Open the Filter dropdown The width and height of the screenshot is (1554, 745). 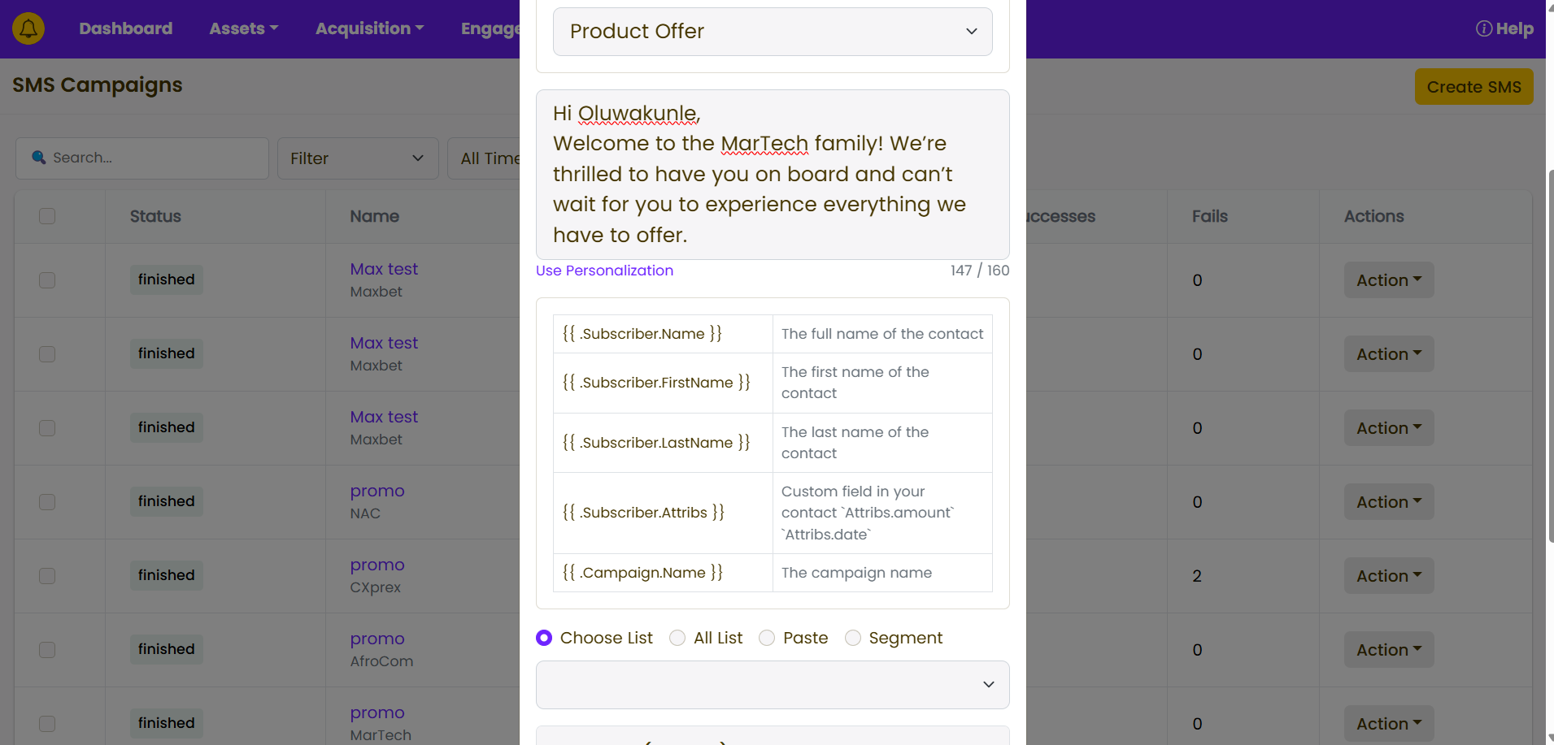pos(357,158)
